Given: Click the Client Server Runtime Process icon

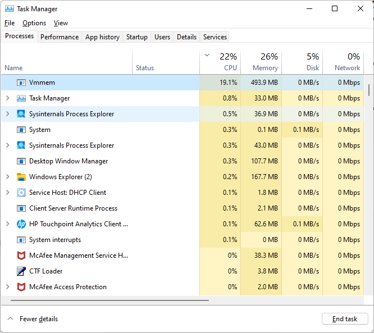Looking at the screenshot, I should coord(21,208).
